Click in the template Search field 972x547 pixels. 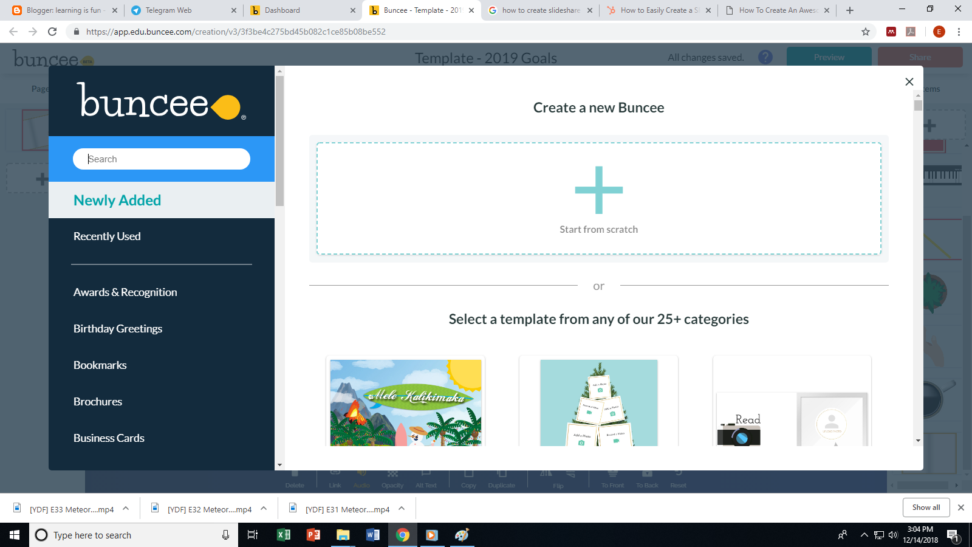coord(161,159)
